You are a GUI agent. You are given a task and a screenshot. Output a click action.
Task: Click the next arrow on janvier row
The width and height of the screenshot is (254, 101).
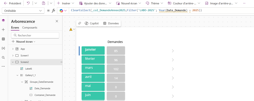[173, 51]
